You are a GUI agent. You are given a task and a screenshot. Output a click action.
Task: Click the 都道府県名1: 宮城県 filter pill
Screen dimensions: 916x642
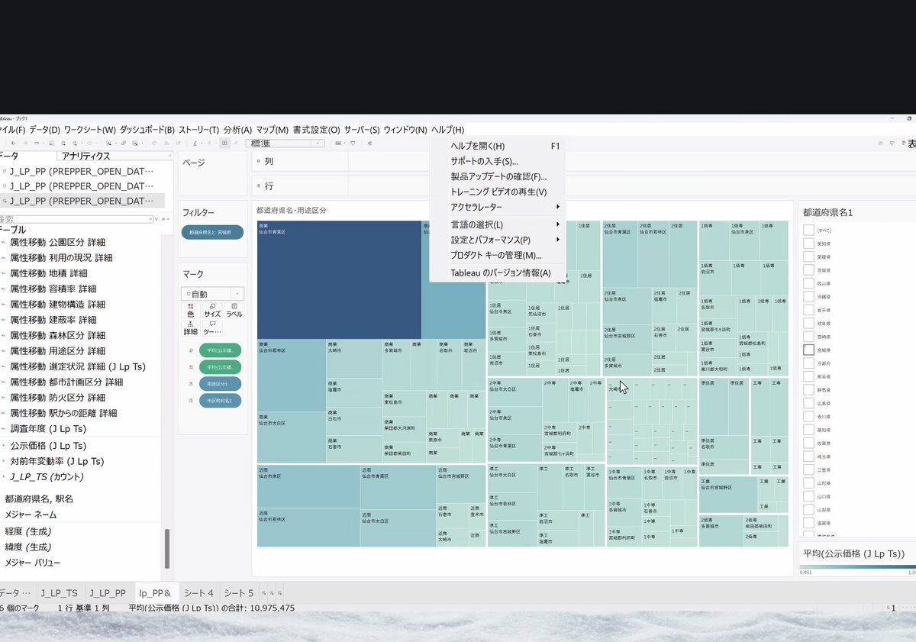click(212, 232)
